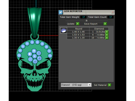This screenshot has width=135, height=101.
Task: Click the Gem Reporter logo icon
Action: click(x=61, y=12)
